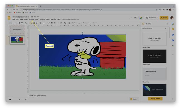The width and height of the screenshot is (181, 109).
Task: Open the Insert menu
Action: point(26,20)
